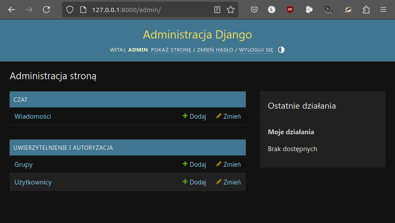Click the address bar URL field
The width and height of the screenshot is (395, 223).
click(x=150, y=10)
